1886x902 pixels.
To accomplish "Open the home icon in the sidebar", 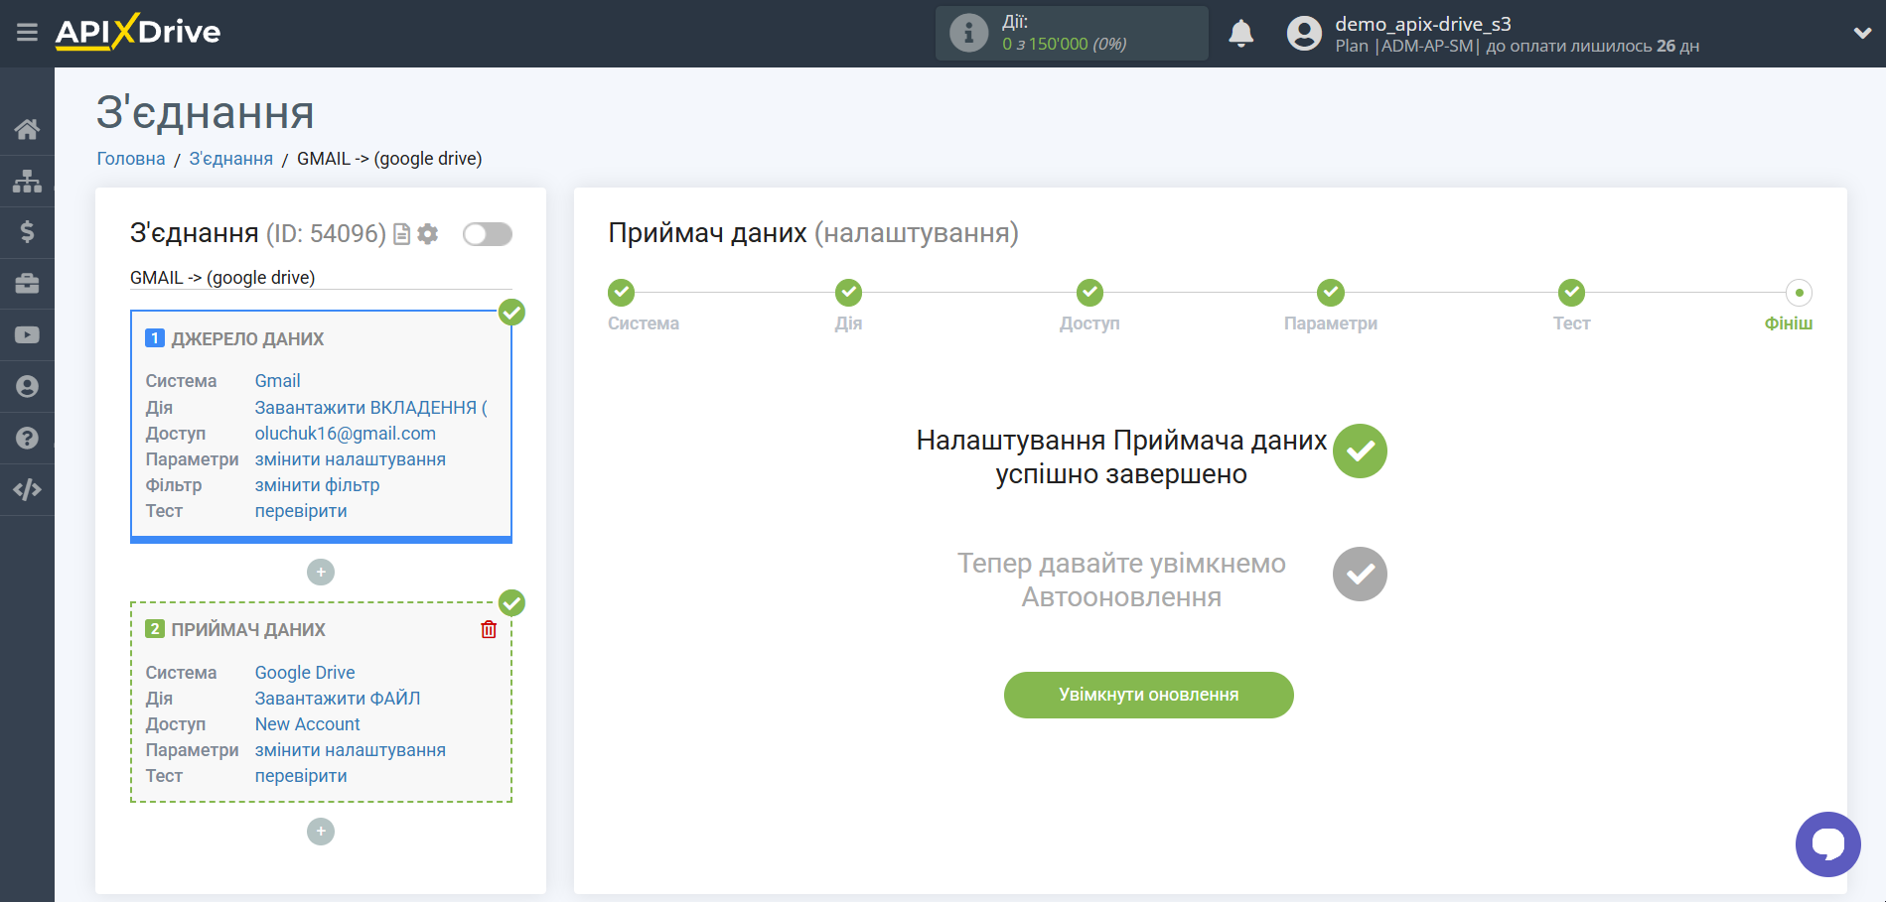I will (x=27, y=129).
